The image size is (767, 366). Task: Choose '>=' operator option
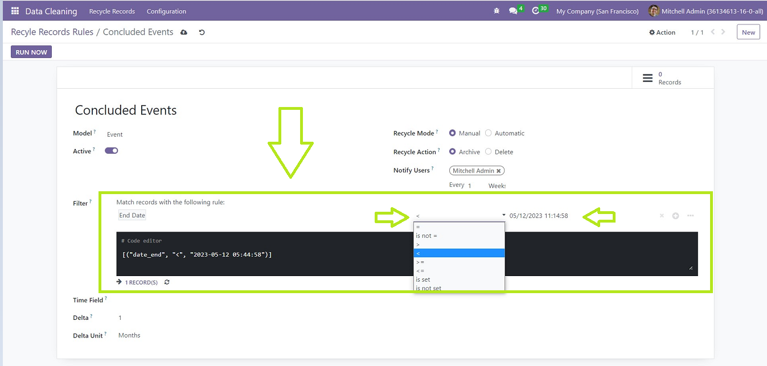pyautogui.click(x=459, y=262)
